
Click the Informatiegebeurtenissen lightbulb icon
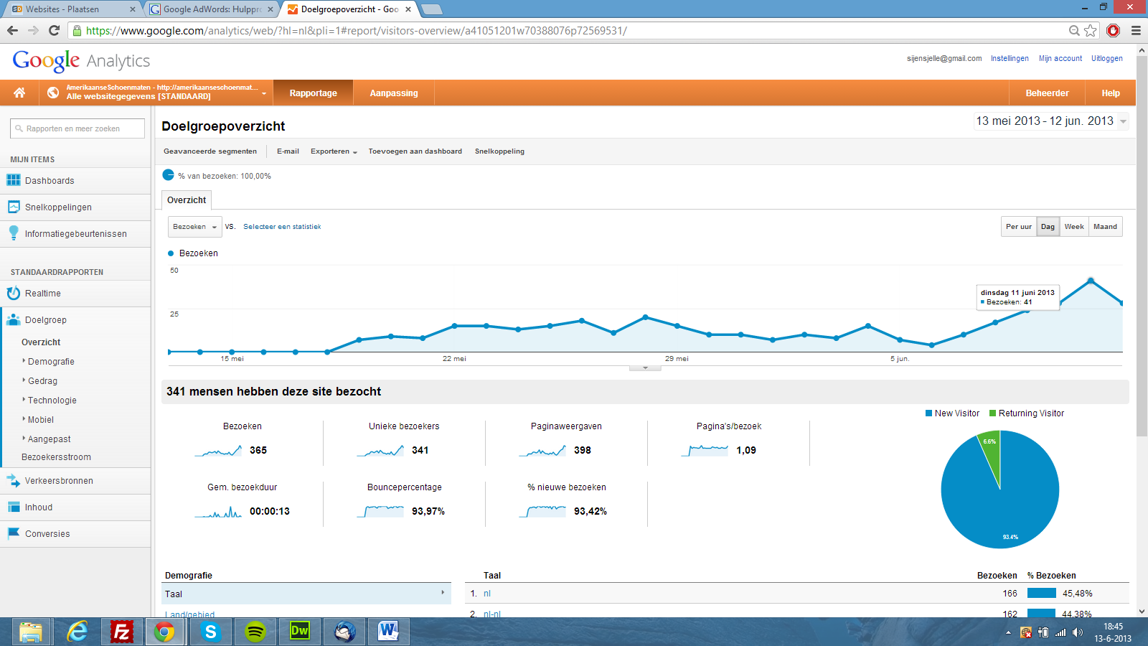click(x=14, y=233)
